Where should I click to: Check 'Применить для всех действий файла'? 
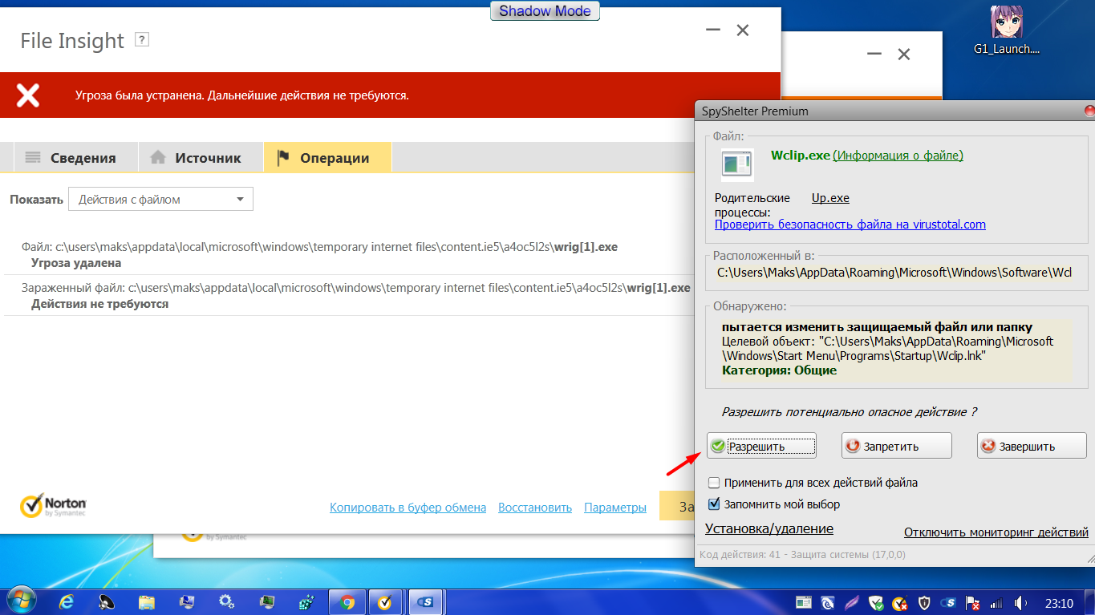pyautogui.click(x=715, y=483)
